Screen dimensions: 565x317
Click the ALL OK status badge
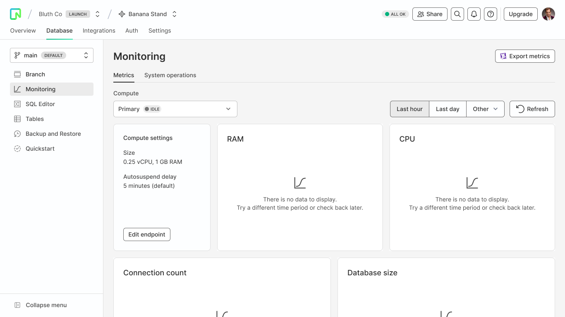tap(395, 14)
